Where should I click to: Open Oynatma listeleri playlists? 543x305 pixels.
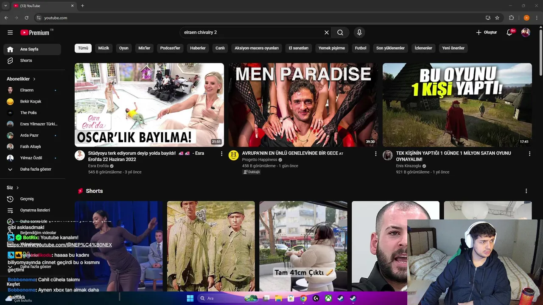coord(32,210)
